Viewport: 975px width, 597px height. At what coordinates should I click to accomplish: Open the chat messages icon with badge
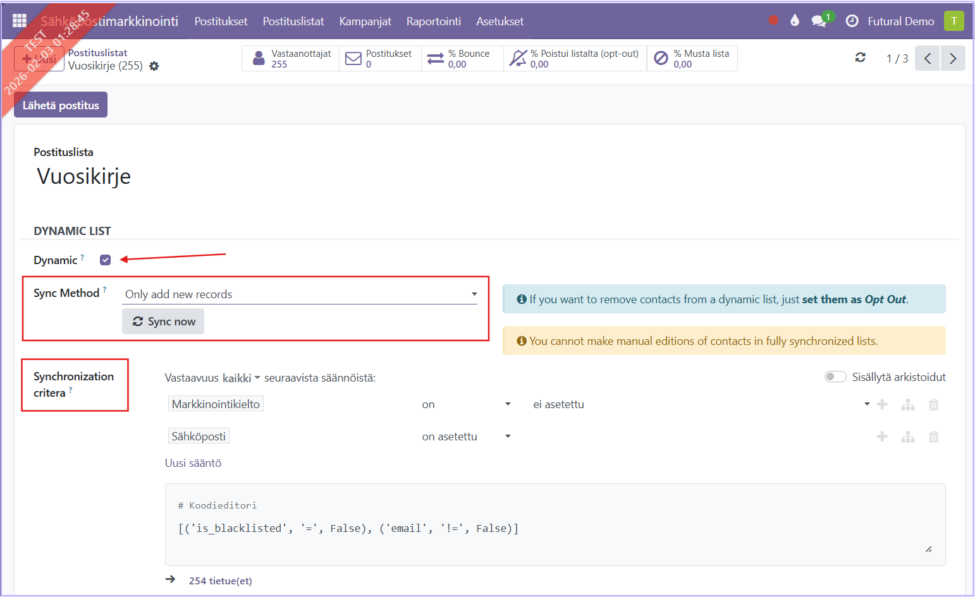819,21
